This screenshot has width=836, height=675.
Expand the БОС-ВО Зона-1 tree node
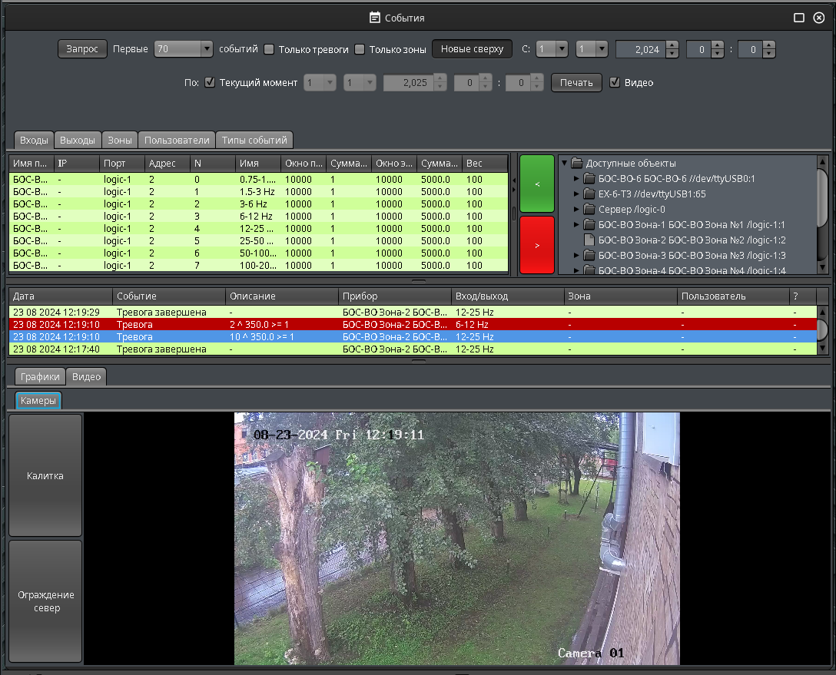pyautogui.click(x=577, y=225)
